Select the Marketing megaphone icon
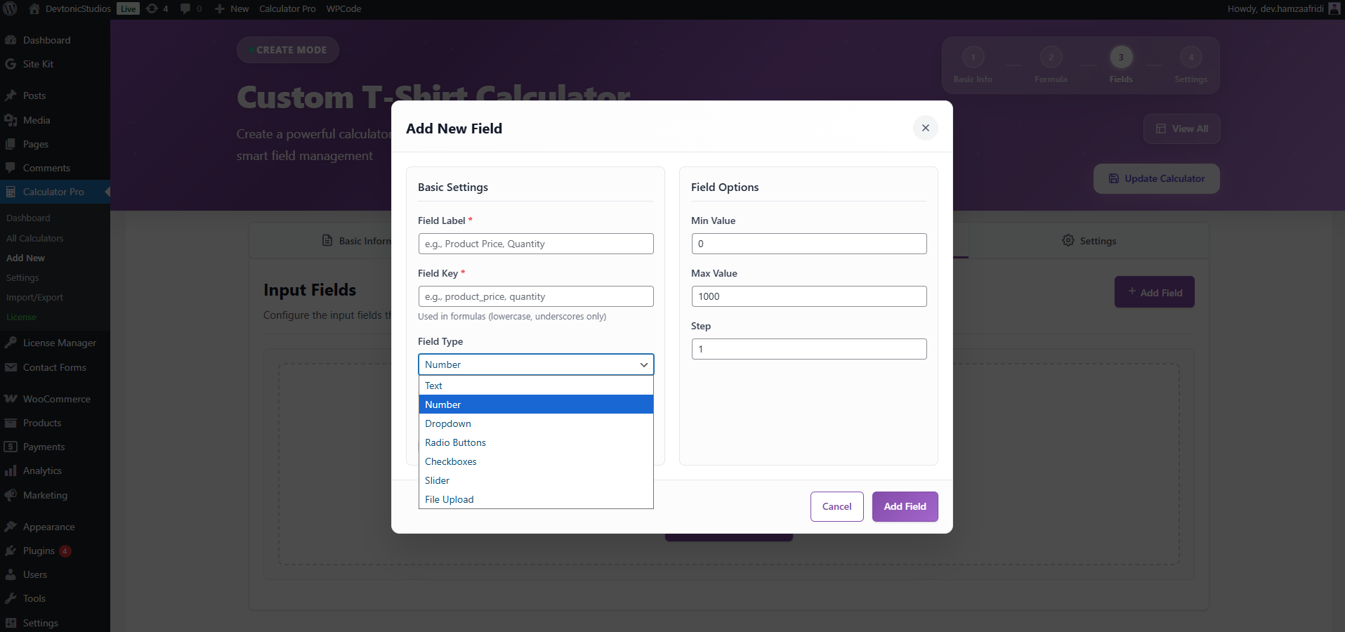The width and height of the screenshot is (1345, 632). coord(10,495)
